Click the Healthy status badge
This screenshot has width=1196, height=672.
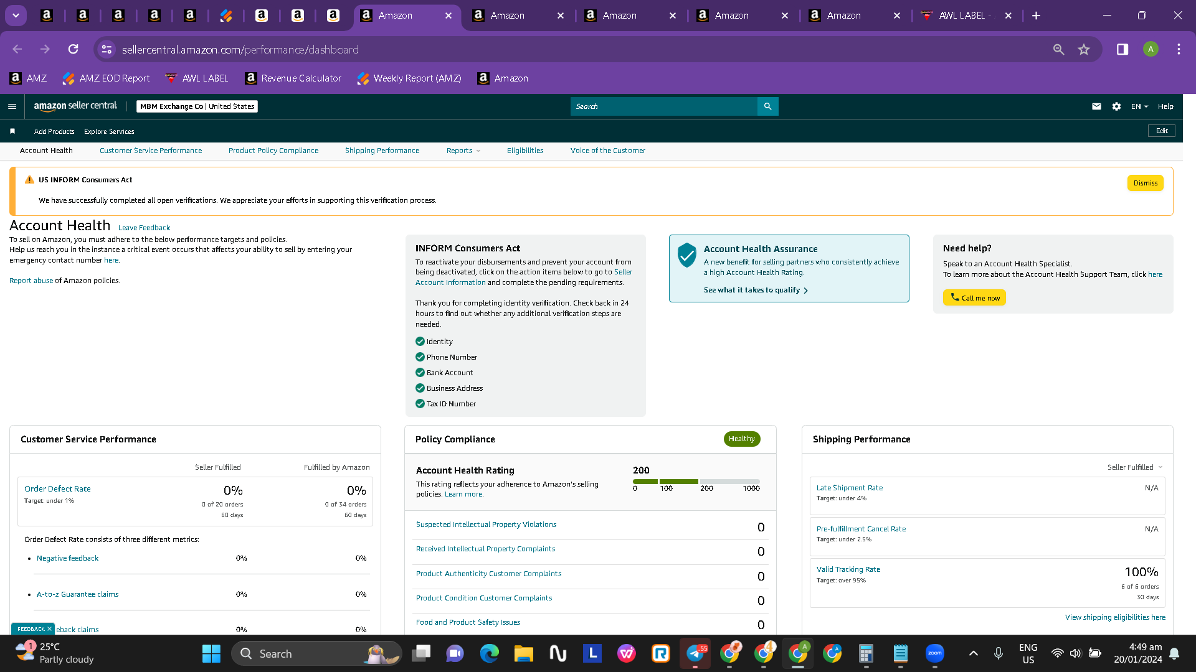(742, 439)
